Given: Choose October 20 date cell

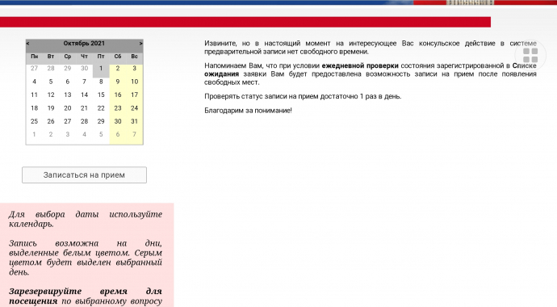Looking at the screenshot, I should (68, 108).
